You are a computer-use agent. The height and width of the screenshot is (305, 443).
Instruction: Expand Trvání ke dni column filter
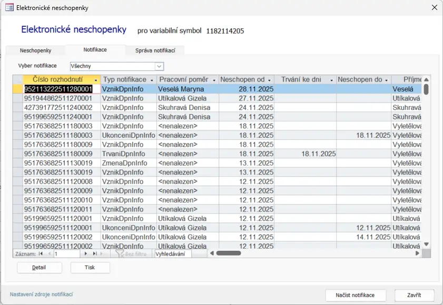tap(331, 80)
